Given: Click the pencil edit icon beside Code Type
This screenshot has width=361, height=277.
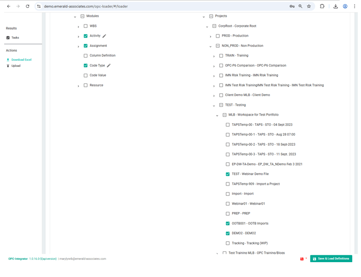Looking at the screenshot, I should (x=108, y=65).
